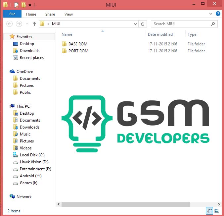Click the Back navigation arrow
Viewport: 224px width, 216px height.
coord(9,24)
